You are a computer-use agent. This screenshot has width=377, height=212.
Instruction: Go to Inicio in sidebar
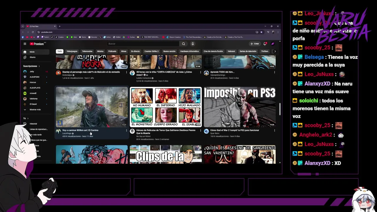[36, 52]
